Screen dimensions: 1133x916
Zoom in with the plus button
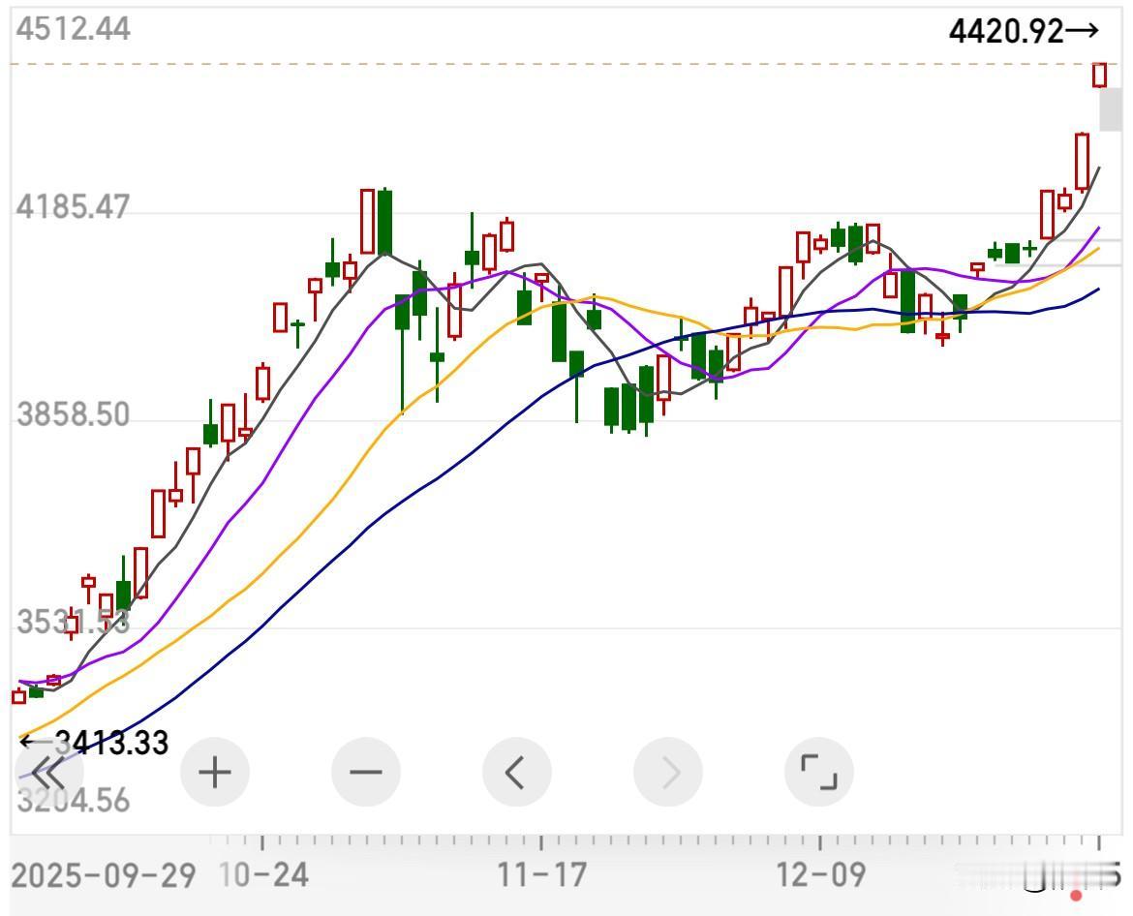point(215,773)
